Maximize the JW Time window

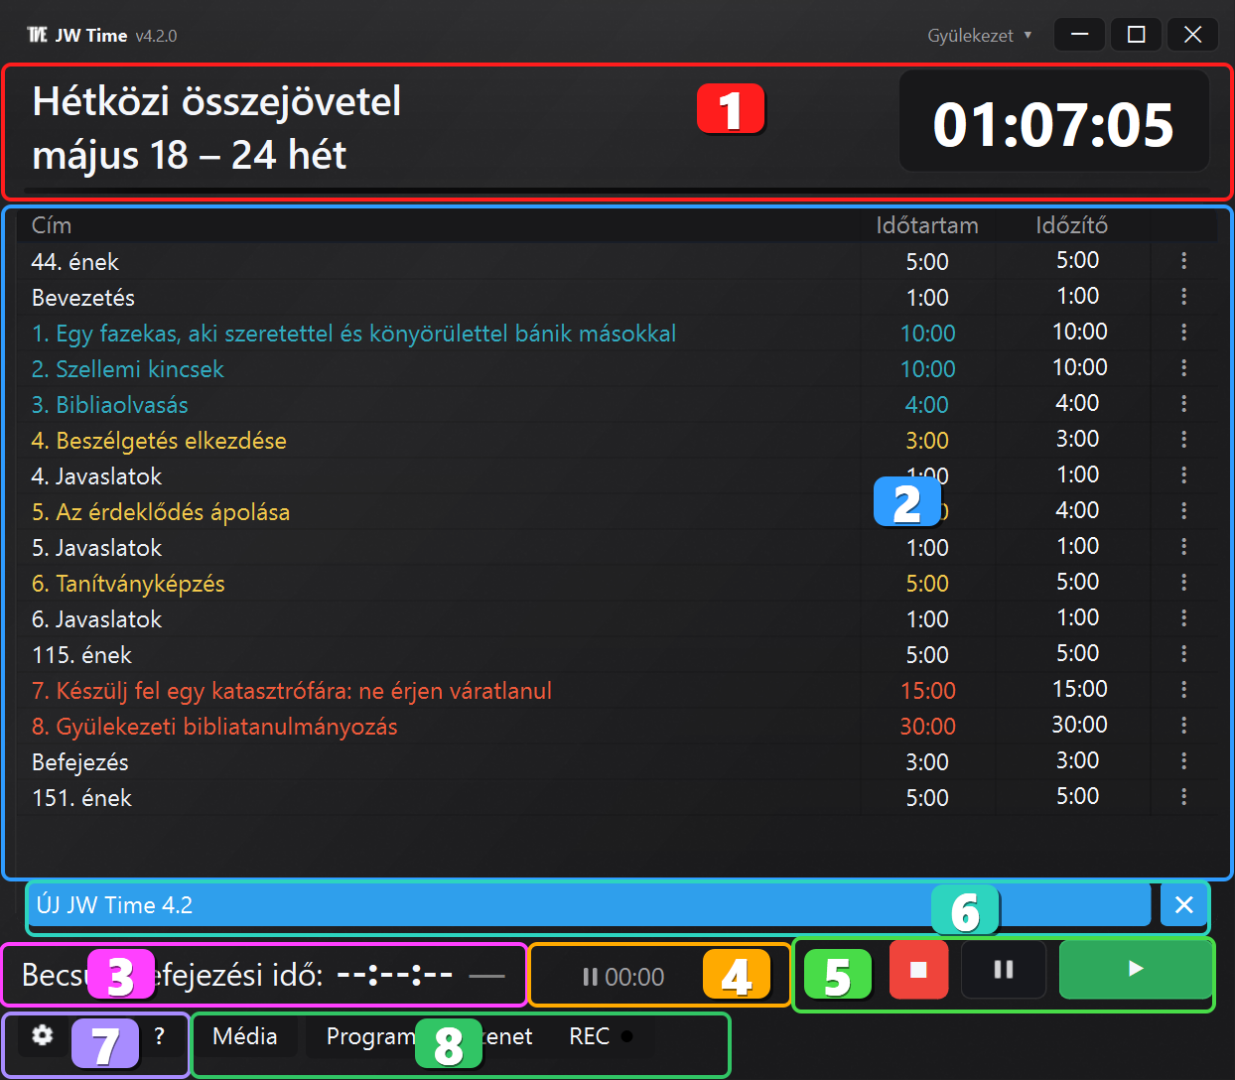(x=1137, y=35)
